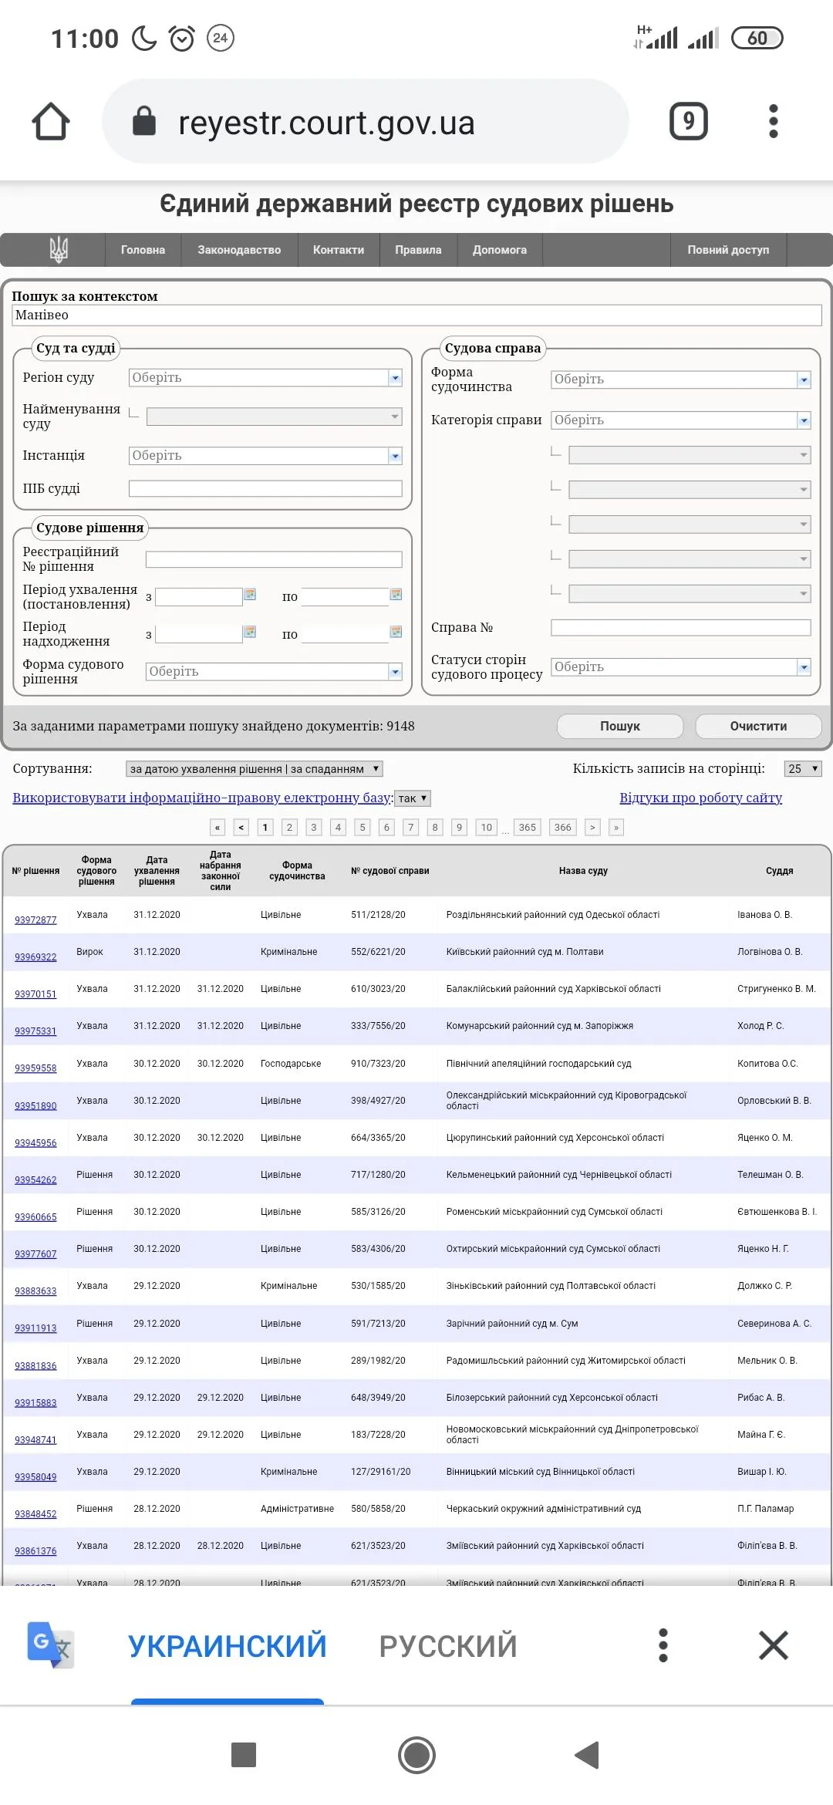This screenshot has width=833, height=1805.
Task: Click the Ukrainian trident emblem icon
Action: 59,250
